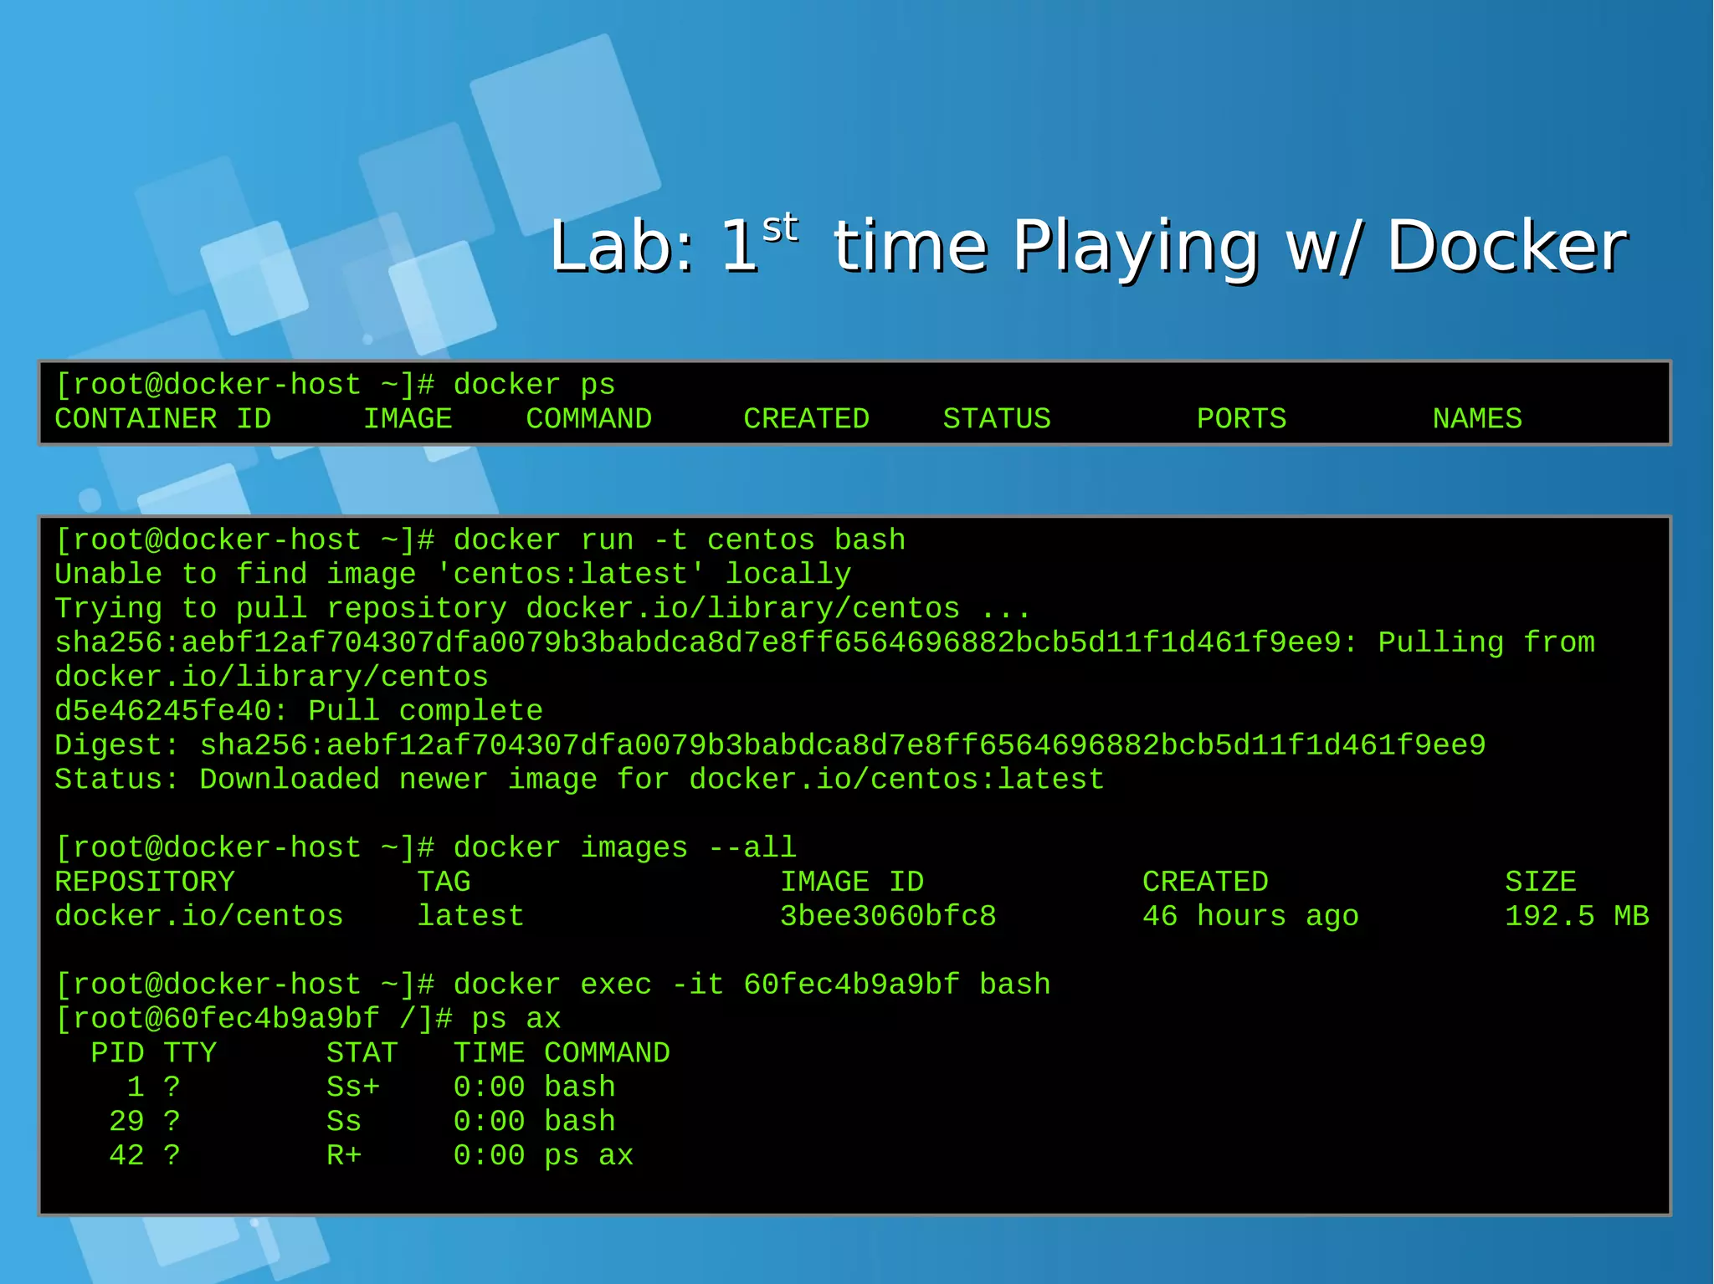Click the 'IMAGE ID' column header

pyautogui.click(x=852, y=882)
